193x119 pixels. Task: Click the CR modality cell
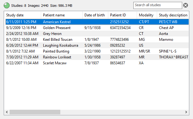pyautogui.click(x=141, y=28)
